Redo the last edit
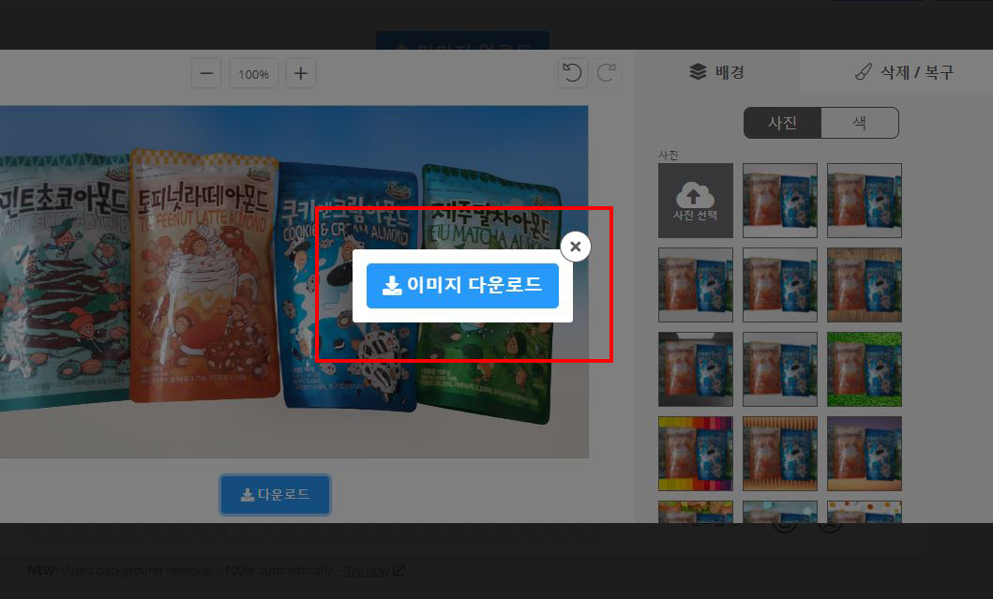 tap(606, 73)
